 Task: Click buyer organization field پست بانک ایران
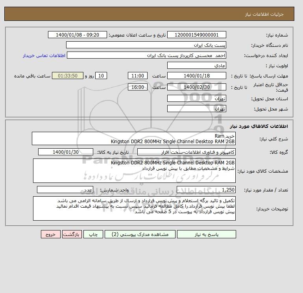click(146, 45)
